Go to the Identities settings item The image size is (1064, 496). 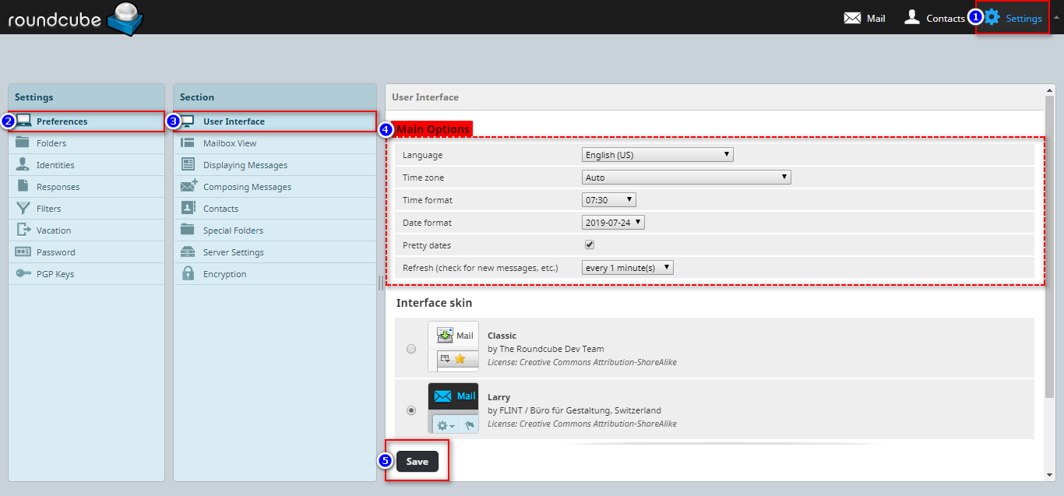coord(55,165)
